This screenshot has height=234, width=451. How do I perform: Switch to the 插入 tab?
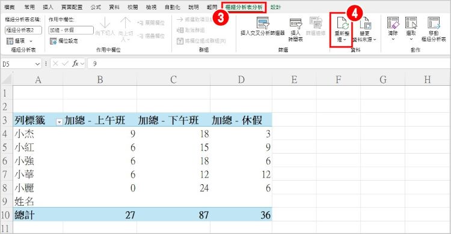pyautogui.click(x=48, y=7)
